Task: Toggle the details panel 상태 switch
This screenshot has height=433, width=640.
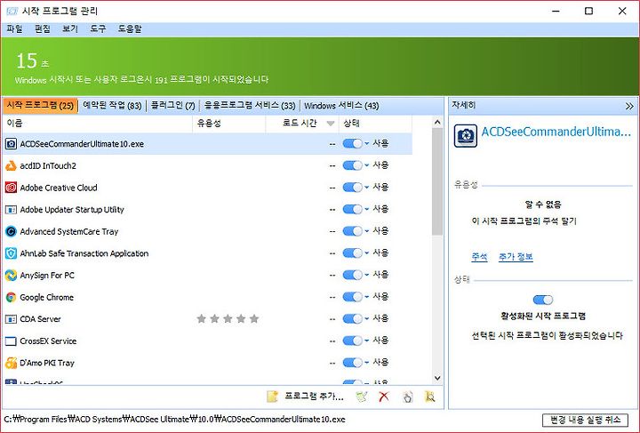Action: [543, 300]
